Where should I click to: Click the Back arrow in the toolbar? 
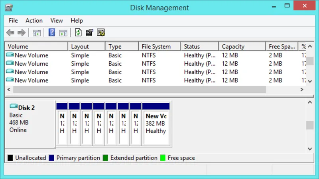pyautogui.click(x=10, y=33)
